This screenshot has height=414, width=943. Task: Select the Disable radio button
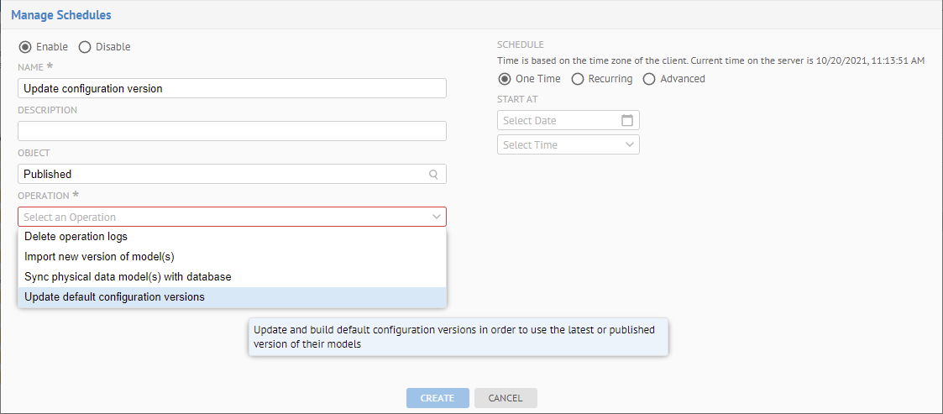(x=85, y=47)
